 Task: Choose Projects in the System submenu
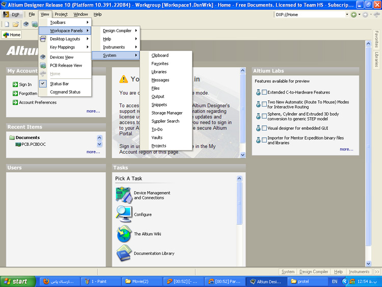tap(159, 146)
